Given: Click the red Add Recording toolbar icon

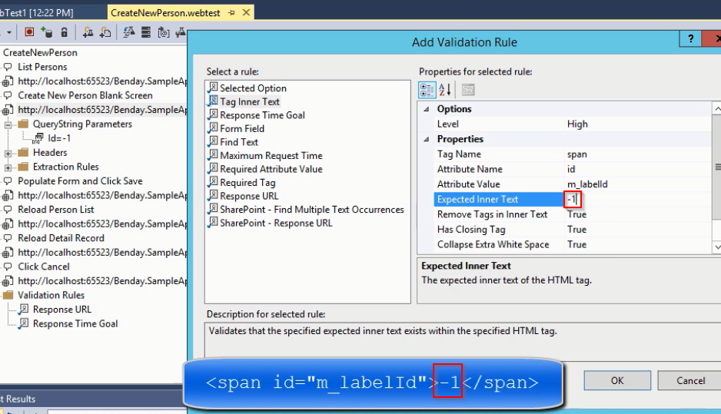Looking at the screenshot, I should [x=29, y=32].
